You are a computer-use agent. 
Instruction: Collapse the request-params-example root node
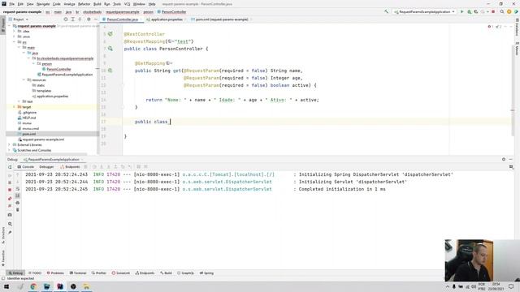point(9,26)
